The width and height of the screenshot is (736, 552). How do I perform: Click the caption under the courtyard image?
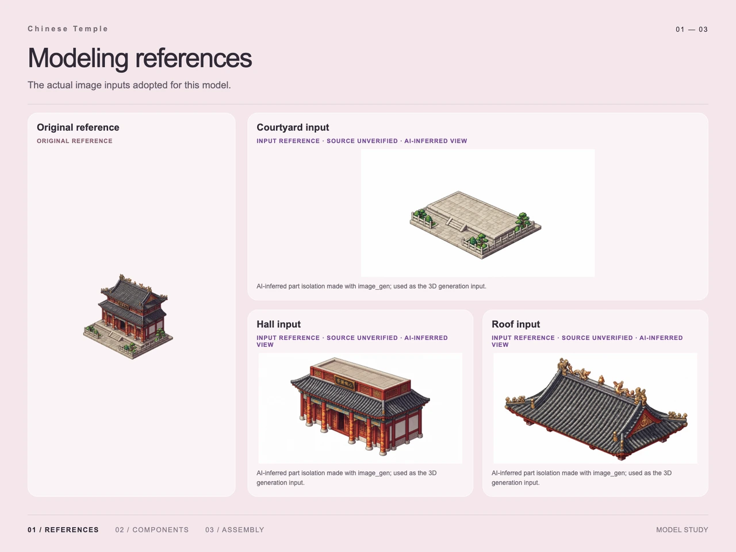pyautogui.click(x=371, y=286)
